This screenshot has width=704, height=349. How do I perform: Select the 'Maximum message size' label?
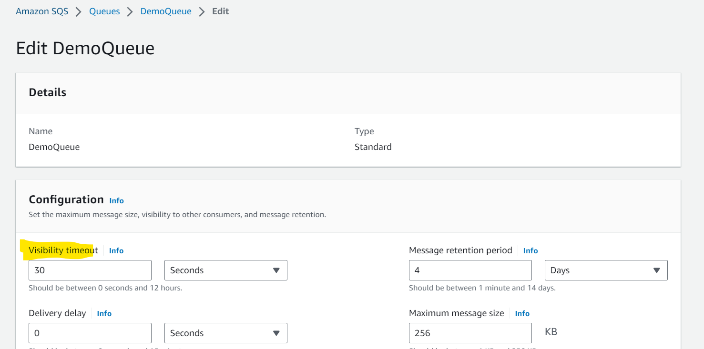pyautogui.click(x=457, y=313)
